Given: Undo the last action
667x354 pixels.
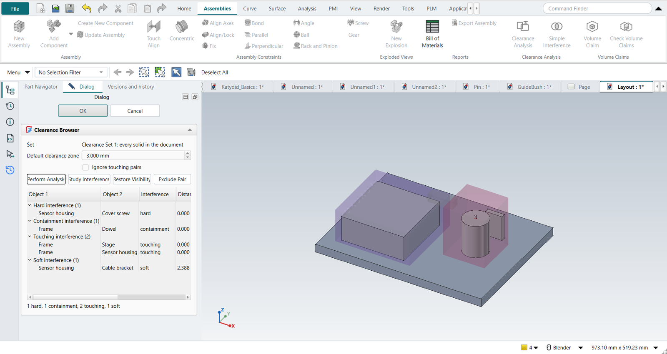Looking at the screenshot, I should 86,8.
